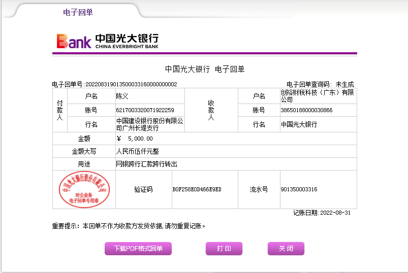This screenshot has width=408, height=273.
Task: Click the 中国光大银行 电子回单 heading
Action: point(205,69)
